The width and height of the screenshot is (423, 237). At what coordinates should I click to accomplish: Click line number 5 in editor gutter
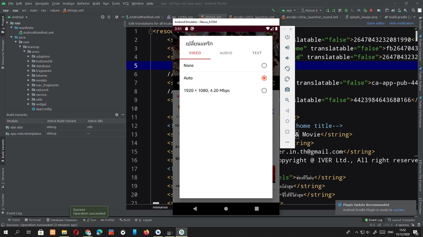tap(136, 66)
